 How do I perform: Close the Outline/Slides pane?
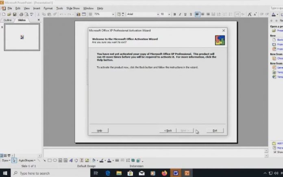pyautogui.click(x=39, y=20)
